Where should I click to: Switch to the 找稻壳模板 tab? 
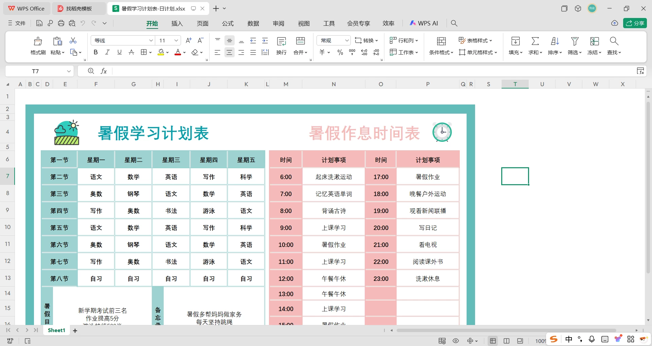coord(79,8)
